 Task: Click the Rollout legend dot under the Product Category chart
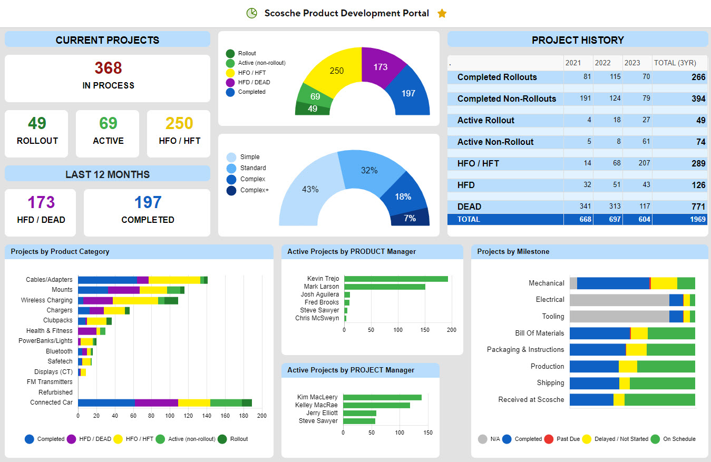click(222, 439)
